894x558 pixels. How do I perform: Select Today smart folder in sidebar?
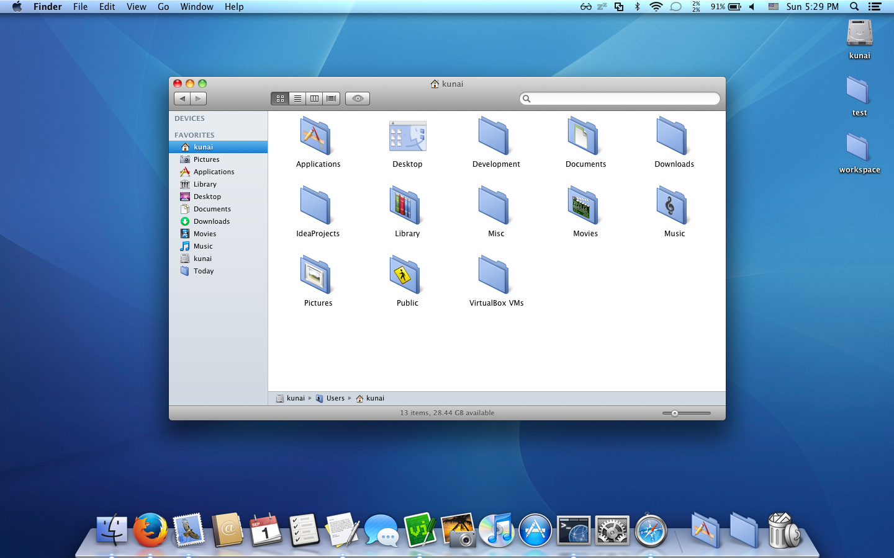219,271
